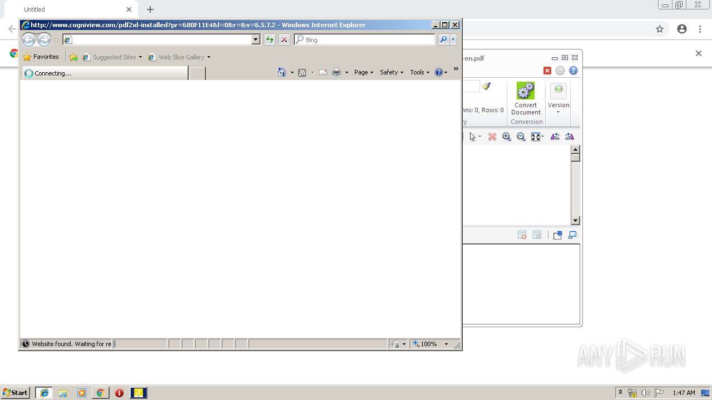Zoom out with magnifier minus in PDF2XL

point(521,137)
